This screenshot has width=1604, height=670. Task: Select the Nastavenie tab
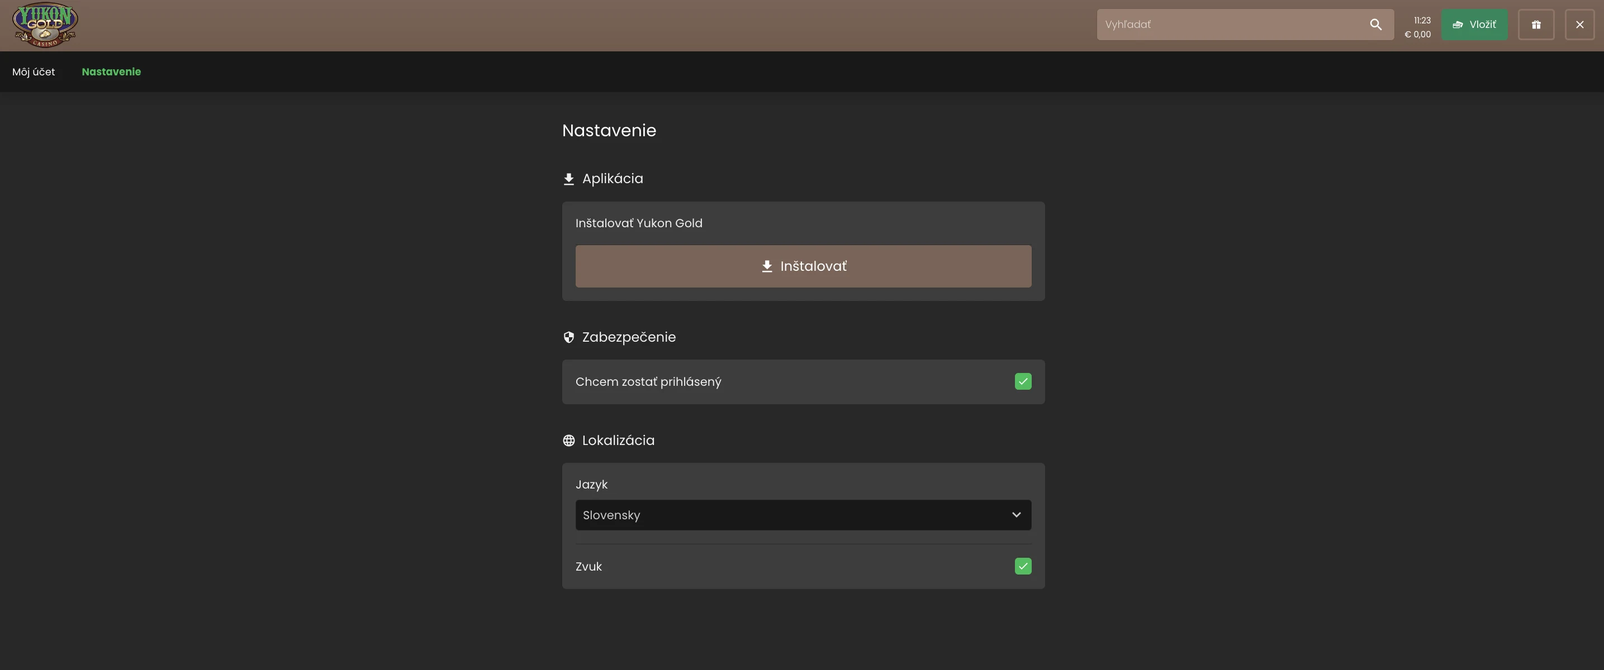(x=111, y=72)
